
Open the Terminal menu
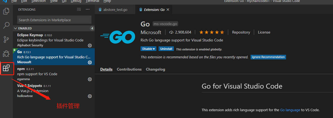[92, 1]
